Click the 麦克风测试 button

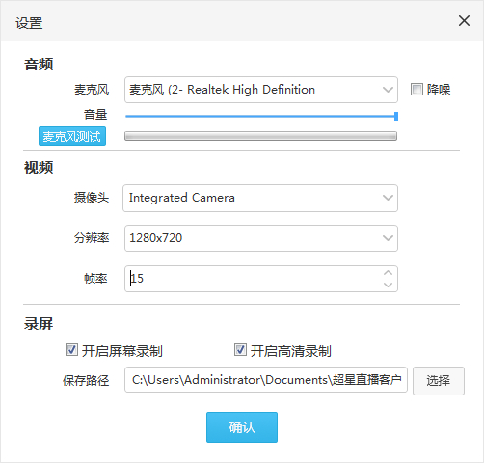72,136
